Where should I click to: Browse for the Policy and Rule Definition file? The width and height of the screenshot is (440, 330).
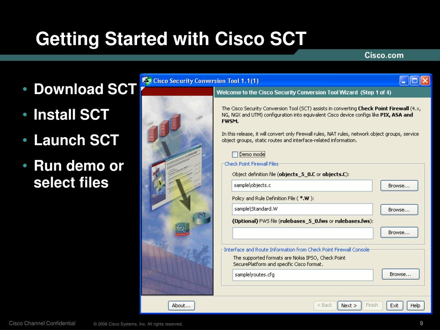coord(399,210)
